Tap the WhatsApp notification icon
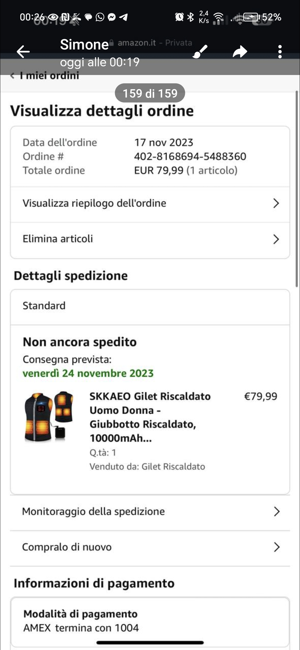 [x=100, y=17]
